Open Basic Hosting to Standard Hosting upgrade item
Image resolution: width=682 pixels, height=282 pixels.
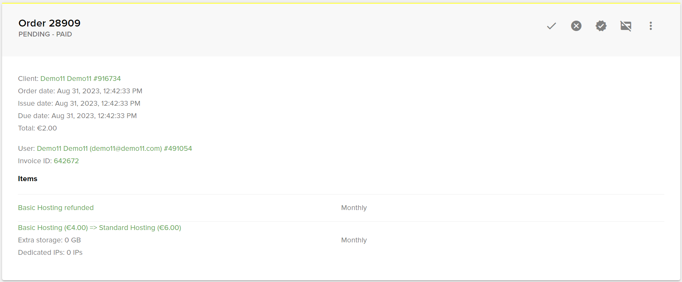point(99,228)
